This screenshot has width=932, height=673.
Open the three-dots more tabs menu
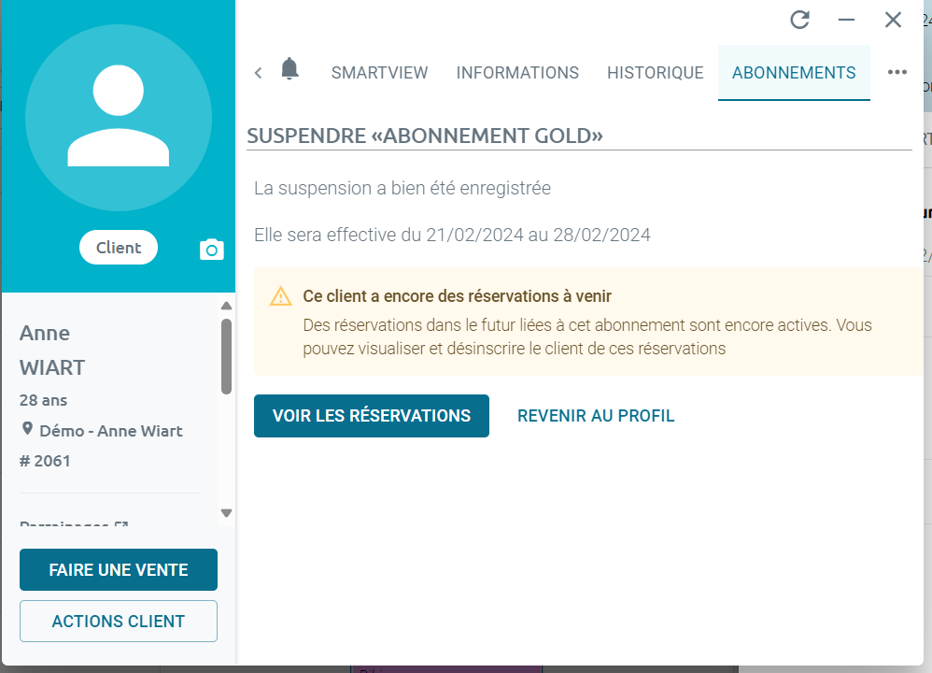point(897,72)
